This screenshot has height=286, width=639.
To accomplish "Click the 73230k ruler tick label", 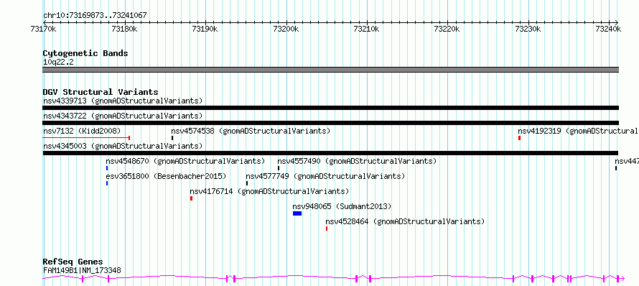I will click(528, 29).
